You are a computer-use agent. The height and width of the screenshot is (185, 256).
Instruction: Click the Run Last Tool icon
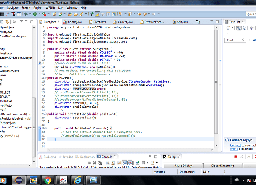44,14
